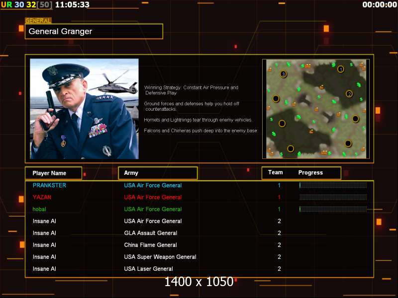Click the 00:00:00 timer display
Screen dimensions: 398x298
[380, 4]
